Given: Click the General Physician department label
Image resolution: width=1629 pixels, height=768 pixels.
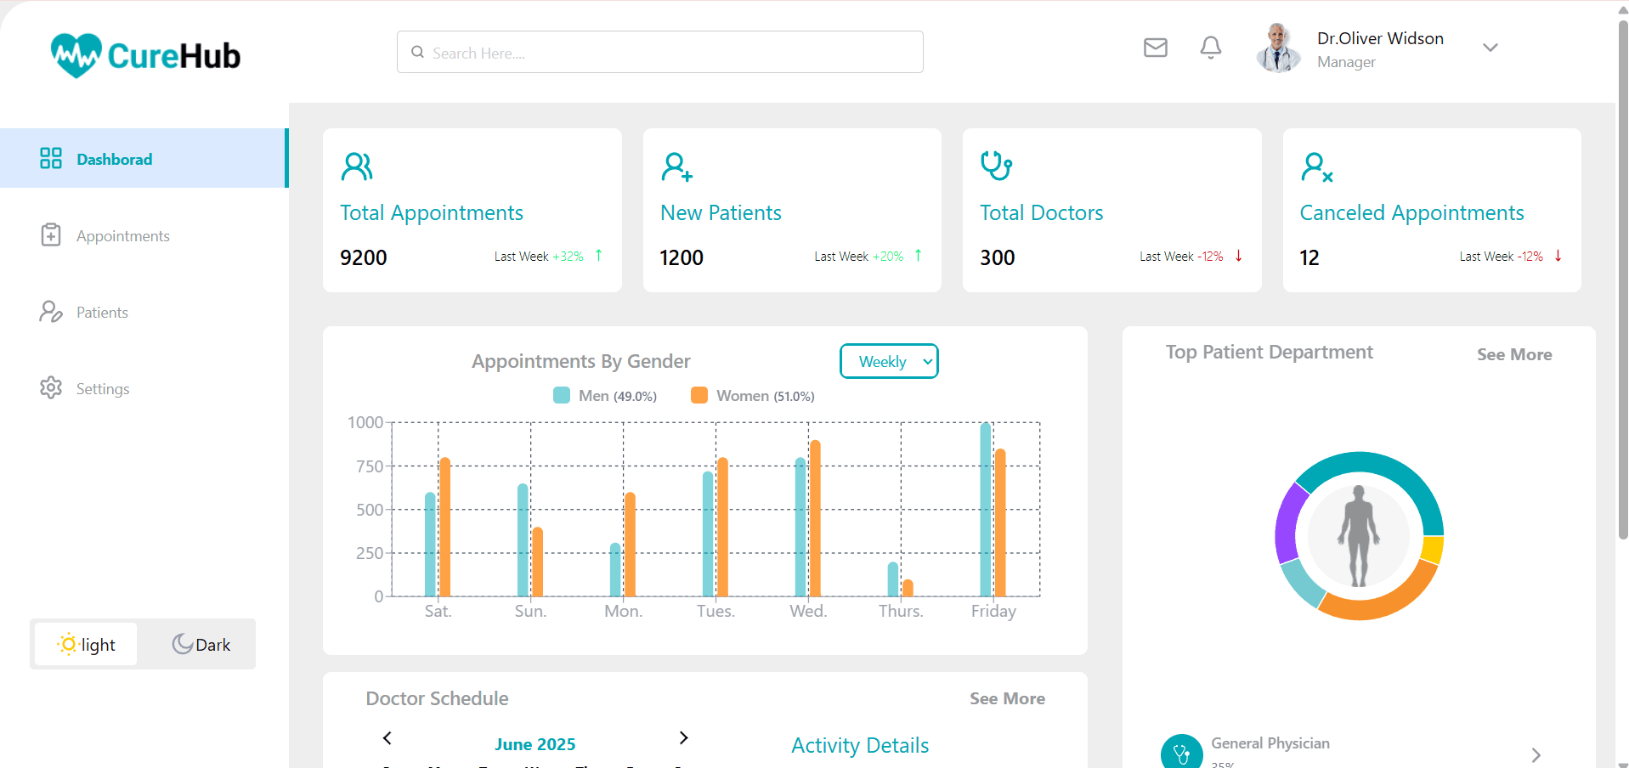Looking at the screenshot, I should (1270, 743).
